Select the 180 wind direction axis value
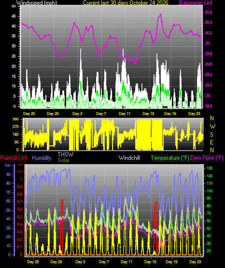The height and width of the screenshot is (268, 225). click(15, 135)
